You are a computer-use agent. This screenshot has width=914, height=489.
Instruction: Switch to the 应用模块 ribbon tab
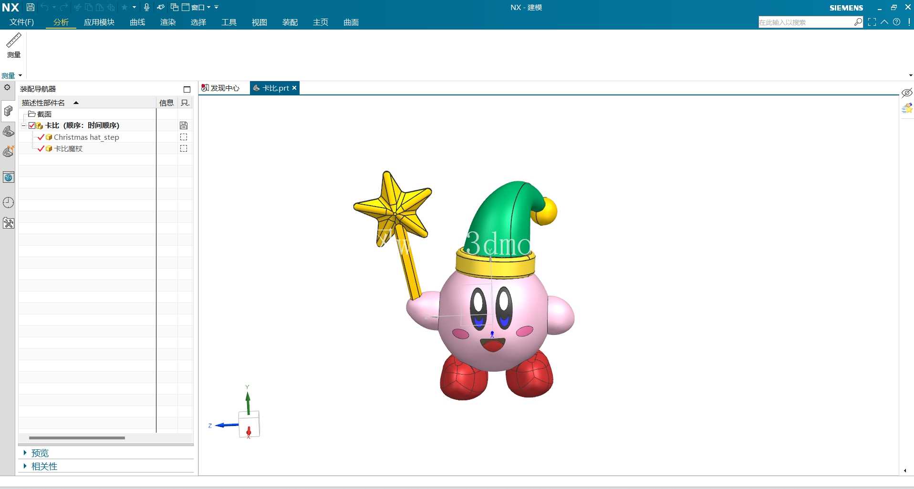point(99,22)
